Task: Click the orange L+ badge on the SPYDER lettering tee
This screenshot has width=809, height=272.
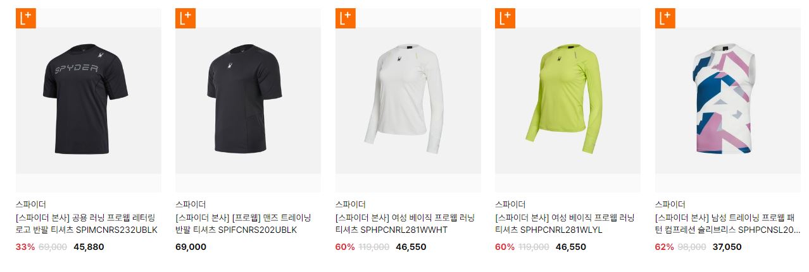Action: pos(26,18)
